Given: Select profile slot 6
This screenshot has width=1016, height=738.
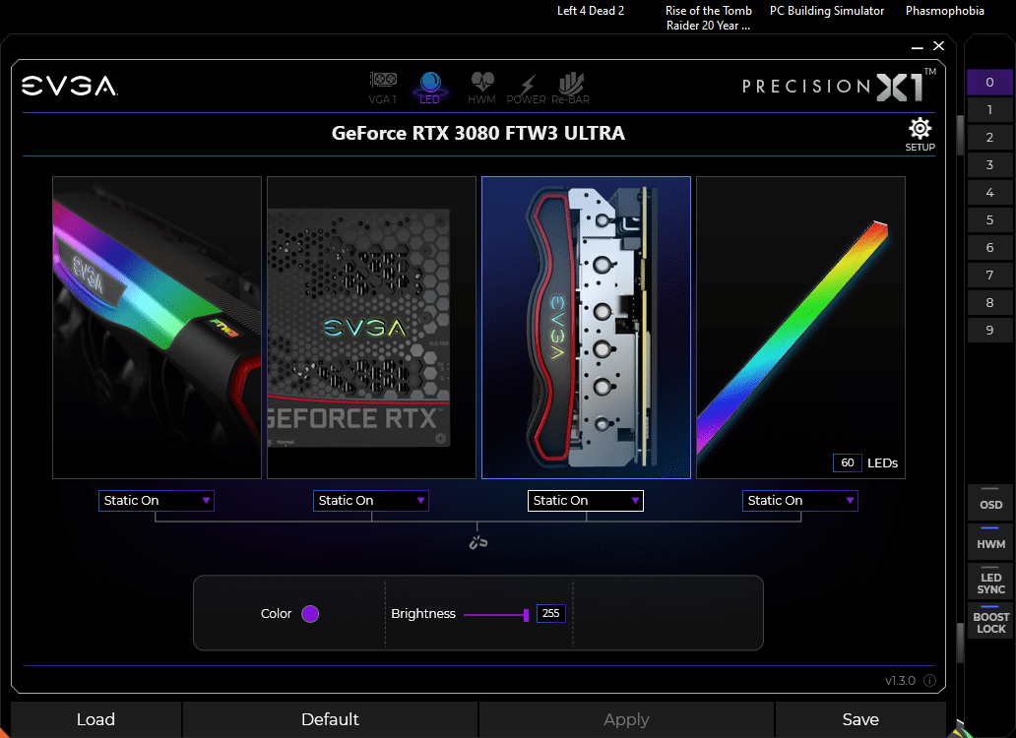Looking at the screenshot, I should point(989,247).
